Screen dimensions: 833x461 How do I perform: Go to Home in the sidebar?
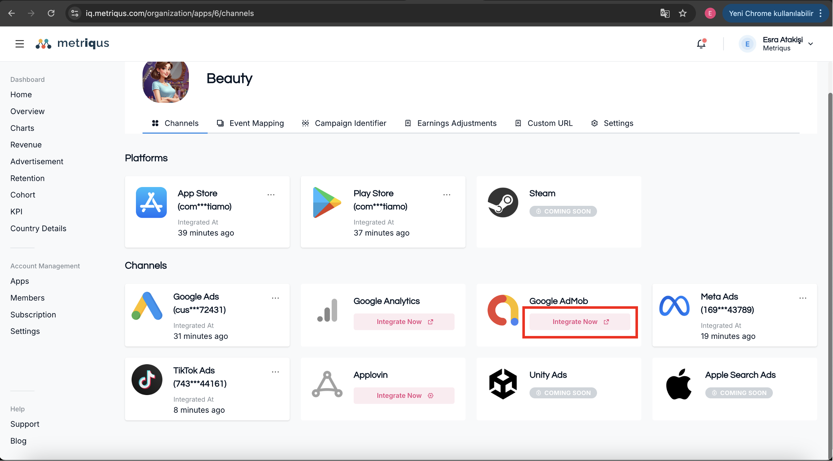(21, 95)
